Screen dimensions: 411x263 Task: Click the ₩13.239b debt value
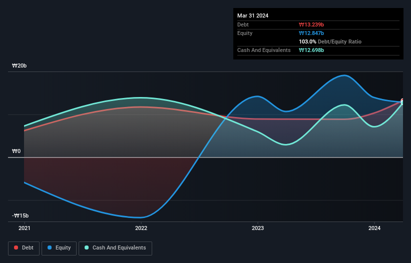[311, 24]
